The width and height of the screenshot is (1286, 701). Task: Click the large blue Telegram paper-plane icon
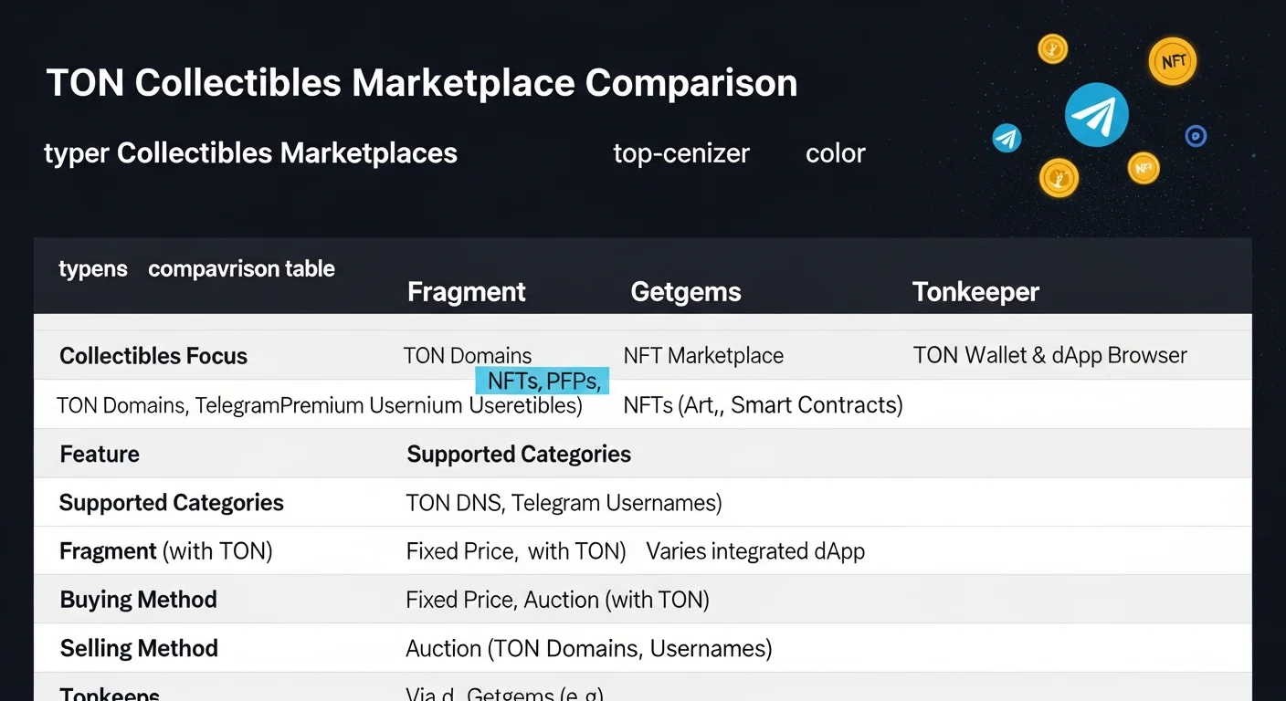click(x=1096, y=115)
